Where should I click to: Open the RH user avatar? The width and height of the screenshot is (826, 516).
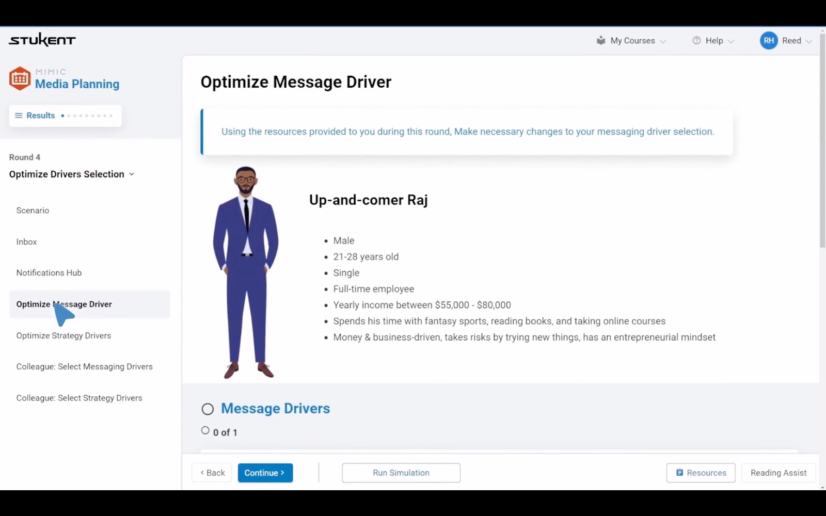click(x=769, y=40)
